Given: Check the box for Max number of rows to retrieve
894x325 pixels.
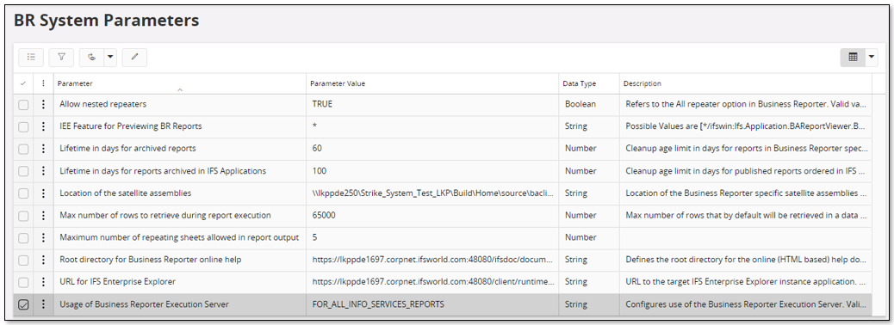Looking at the screenshot, I should (x=22, y=216).
